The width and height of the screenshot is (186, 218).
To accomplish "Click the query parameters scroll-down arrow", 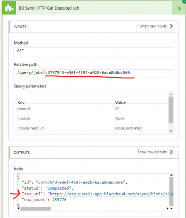I will (171, 131).
